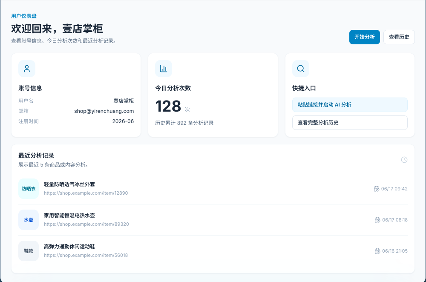Open the 家用智能恒温电热水壶 record
This screenshot has width=426, height=282.
[x=69, y=216]
